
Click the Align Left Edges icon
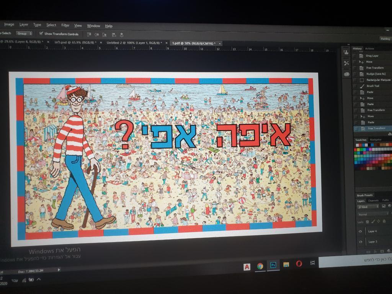pos(114,35)
